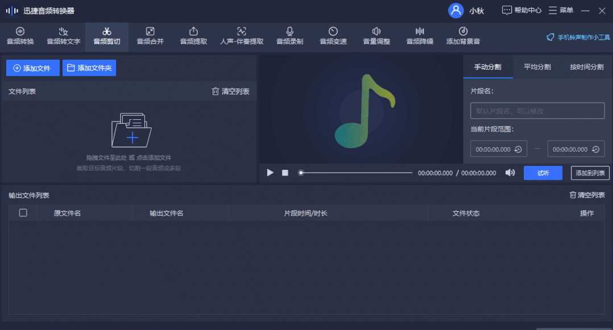Open the 添加背景音 background music tool
Screen dimensions: 613x330
coord(463,36)
